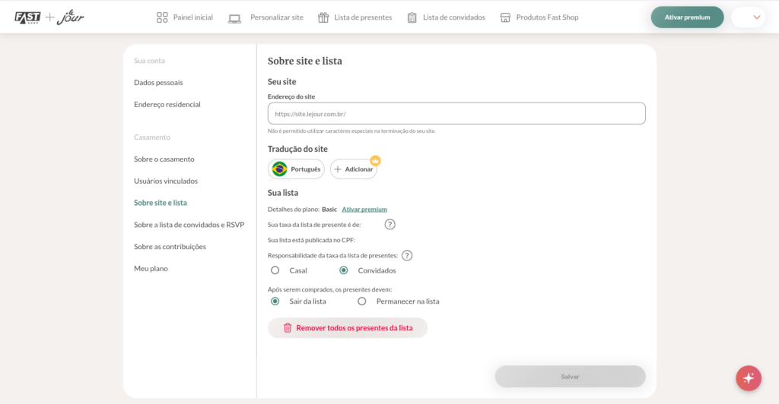The width and height of the screenshot is (779, 404).
Task: Click the Salvar button
Action: (570, 377)
